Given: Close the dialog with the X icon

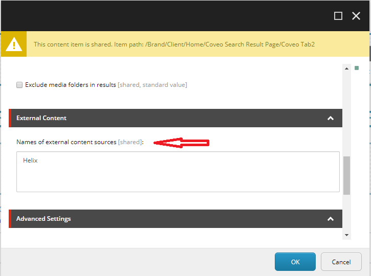Looking at the screenshot, I should pos(356,16).
